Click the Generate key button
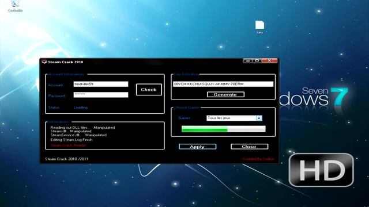Viewport: 369px width, 207px height. point(225,94)
